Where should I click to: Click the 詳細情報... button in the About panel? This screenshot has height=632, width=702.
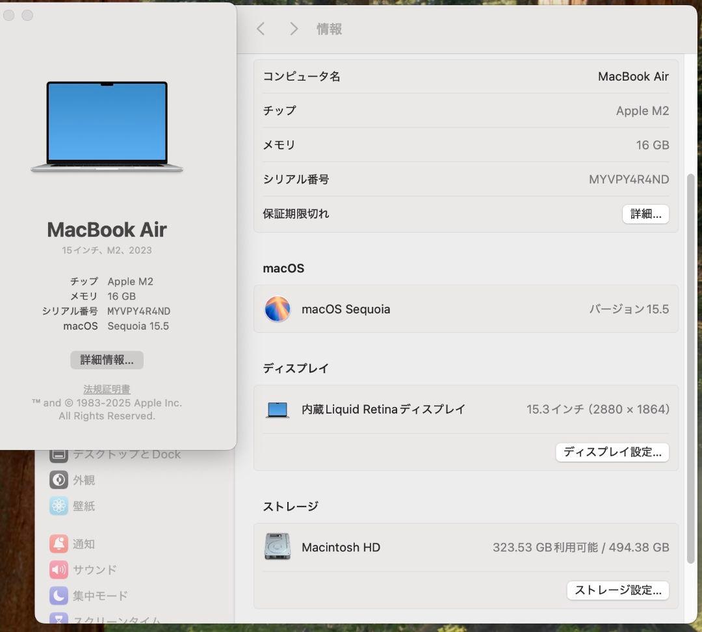[x=106, y=360]
